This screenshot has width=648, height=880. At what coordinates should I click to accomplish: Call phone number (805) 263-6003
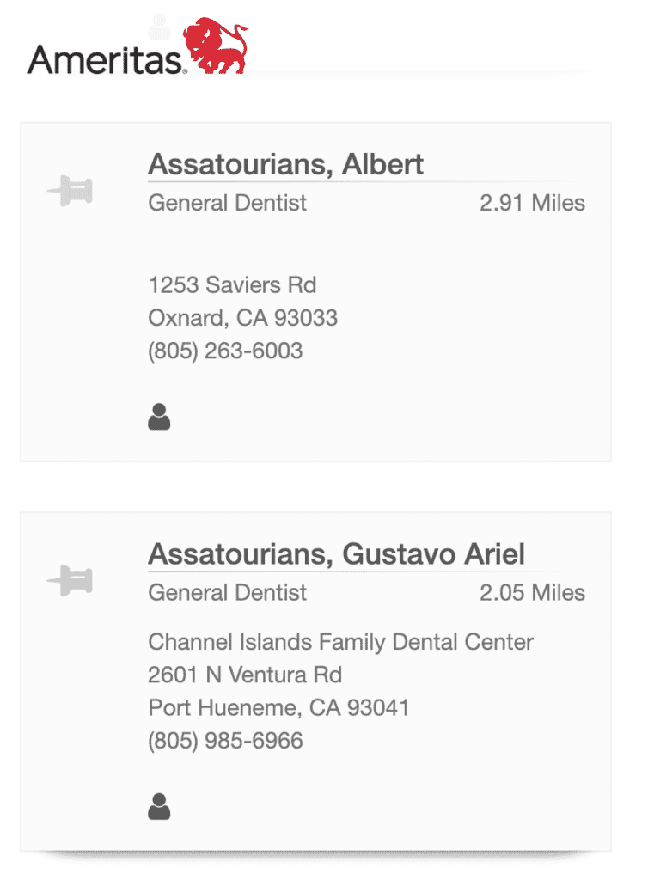225,351
